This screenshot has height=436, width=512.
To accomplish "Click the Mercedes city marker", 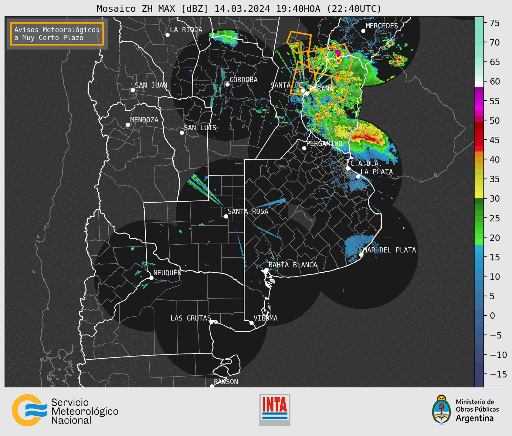I will (363, 31).
